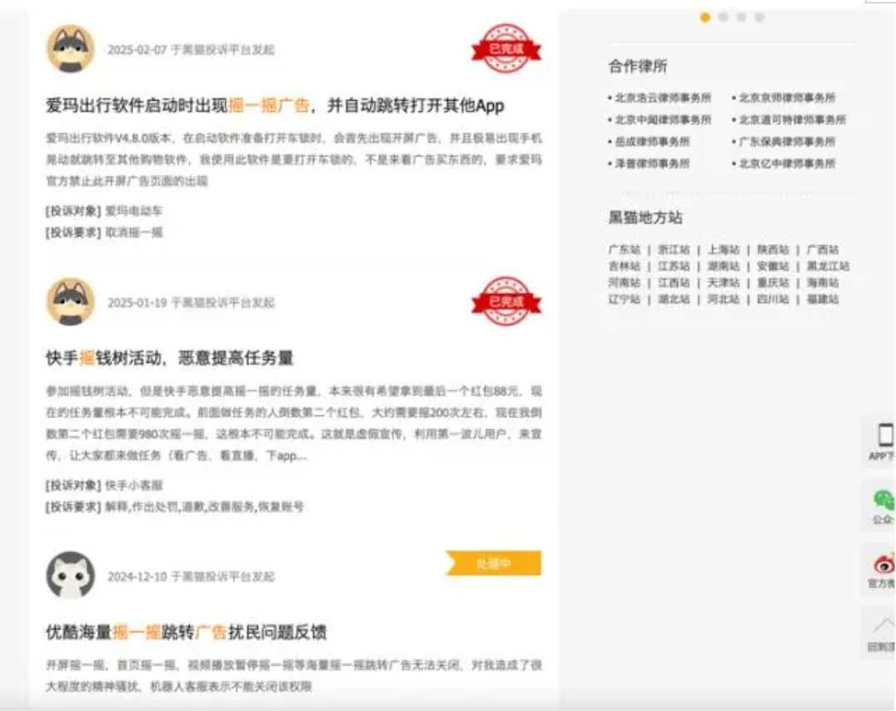
Task: Click the description text starting 开屏摇一摇
Action: coord(294,675)
